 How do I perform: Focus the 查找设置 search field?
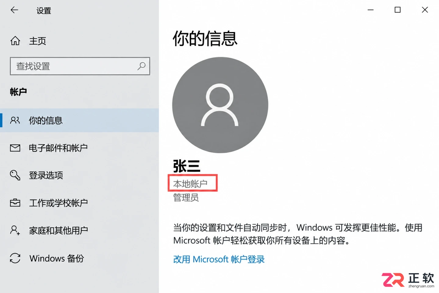point(80,66)
